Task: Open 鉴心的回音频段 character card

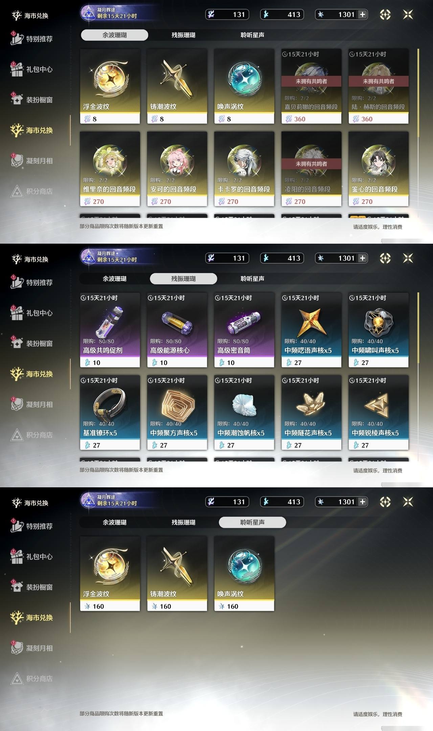Action: click(379, 169)
